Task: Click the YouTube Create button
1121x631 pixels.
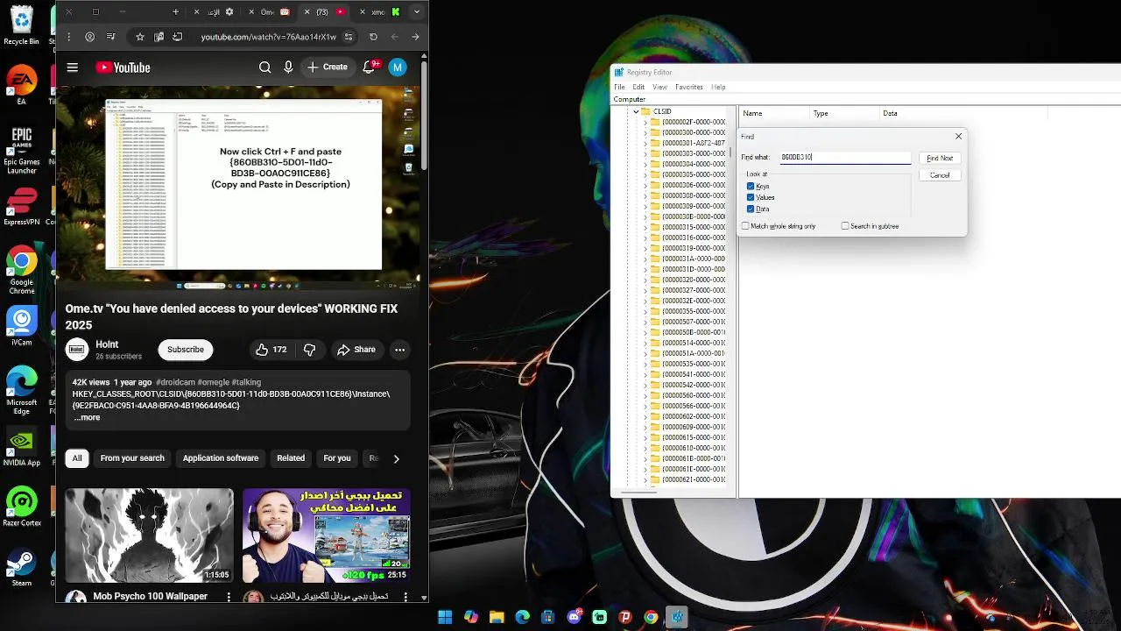Action: click(327, 67)
